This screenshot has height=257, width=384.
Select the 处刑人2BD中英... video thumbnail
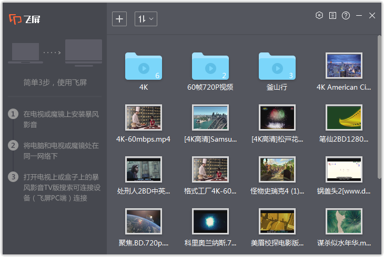click(144, 169)
